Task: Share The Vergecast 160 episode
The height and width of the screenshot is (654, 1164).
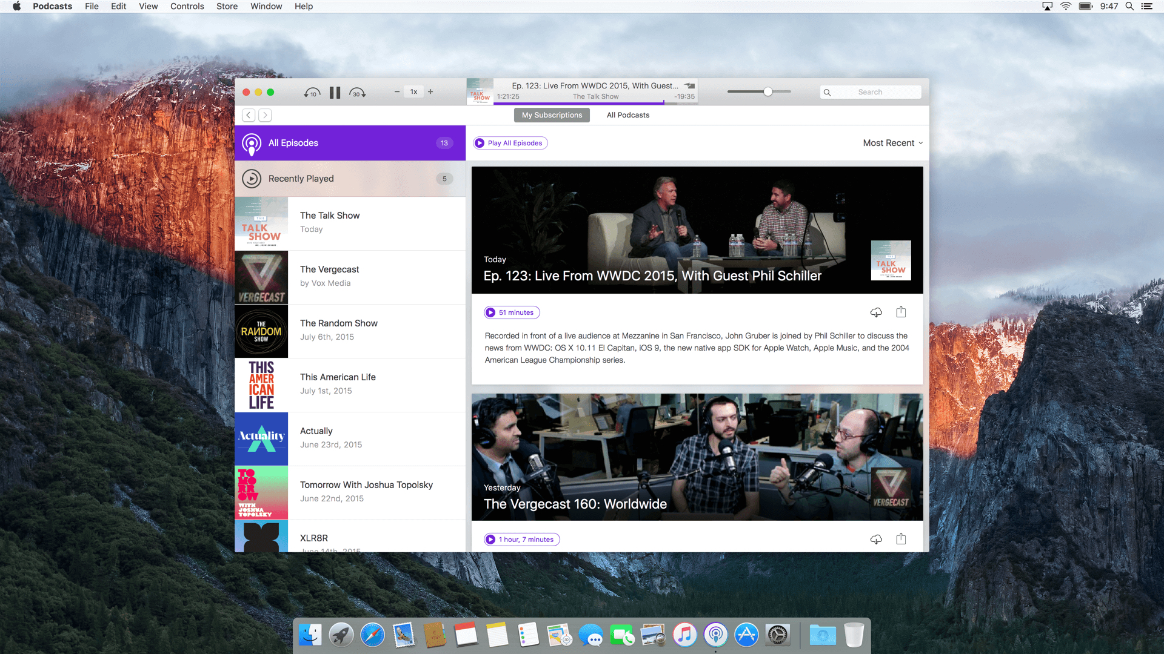Action: click(x=901, y=538)
